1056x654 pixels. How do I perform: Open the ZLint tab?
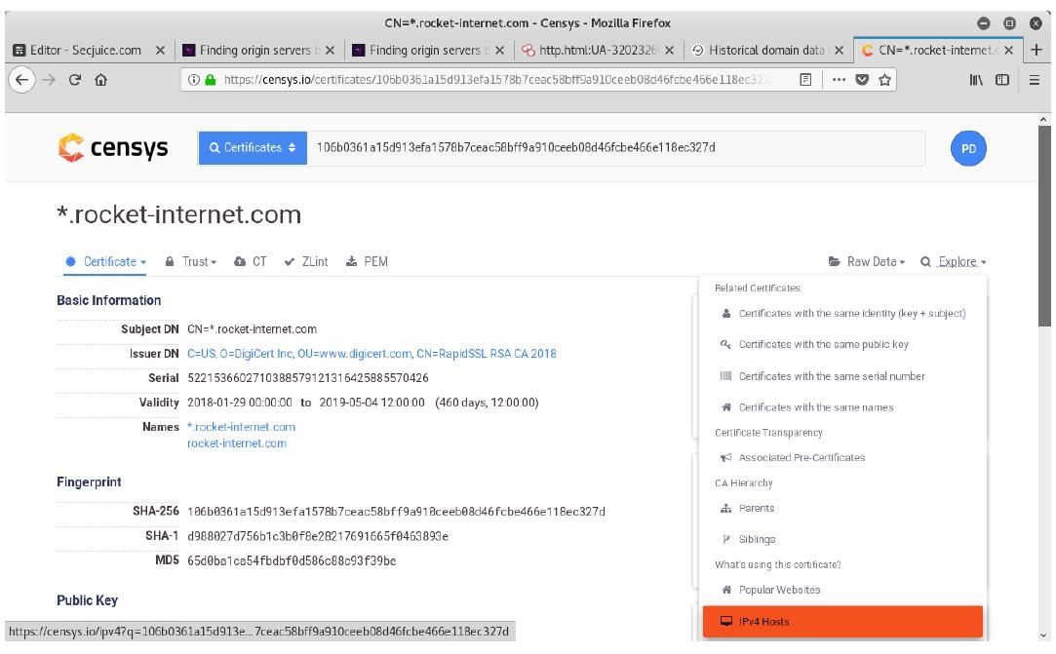(306, 261)
